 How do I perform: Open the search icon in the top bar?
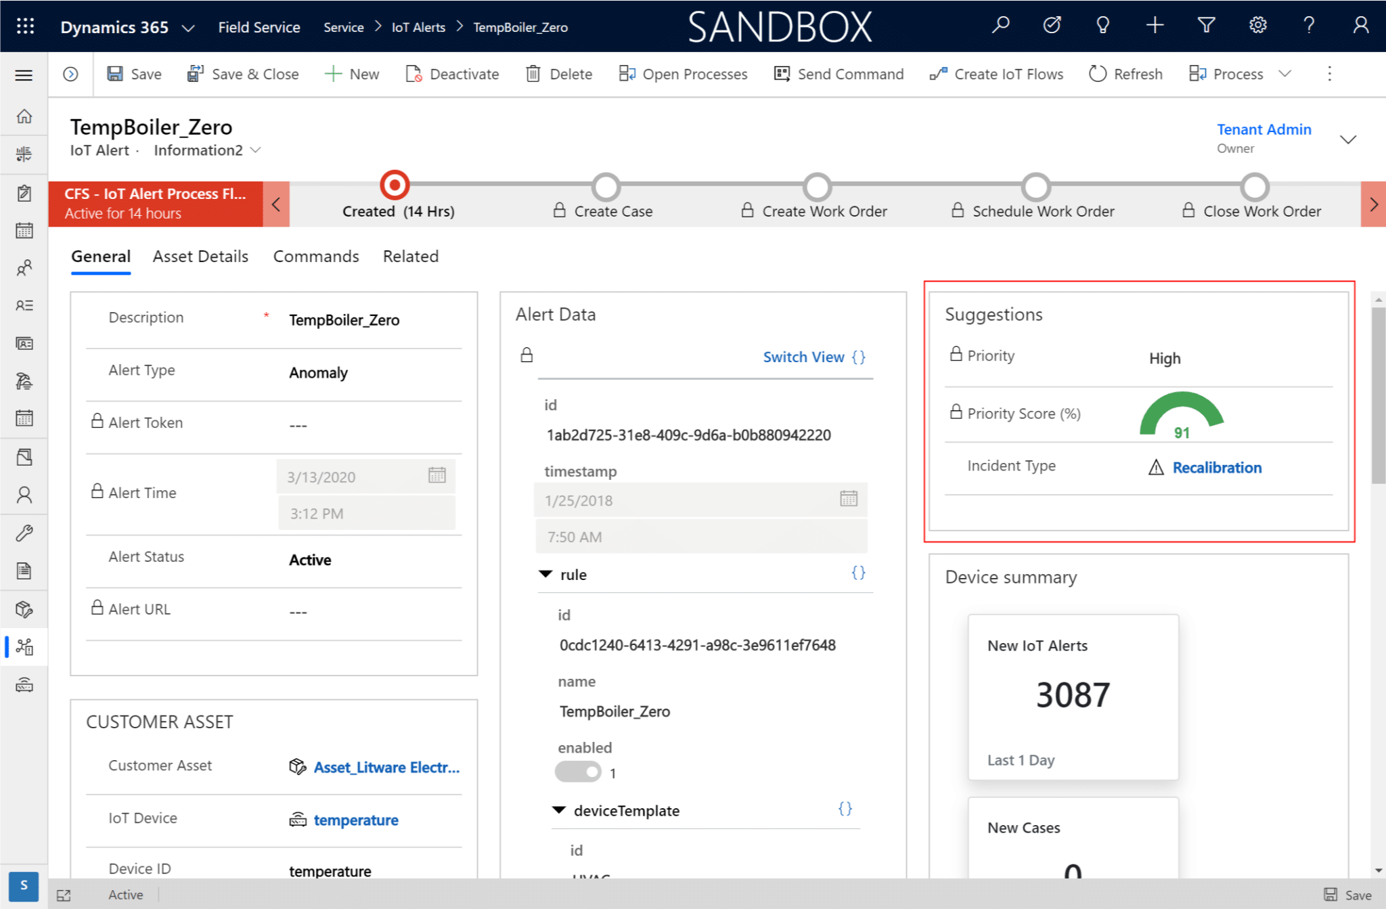pos(1000,25)
